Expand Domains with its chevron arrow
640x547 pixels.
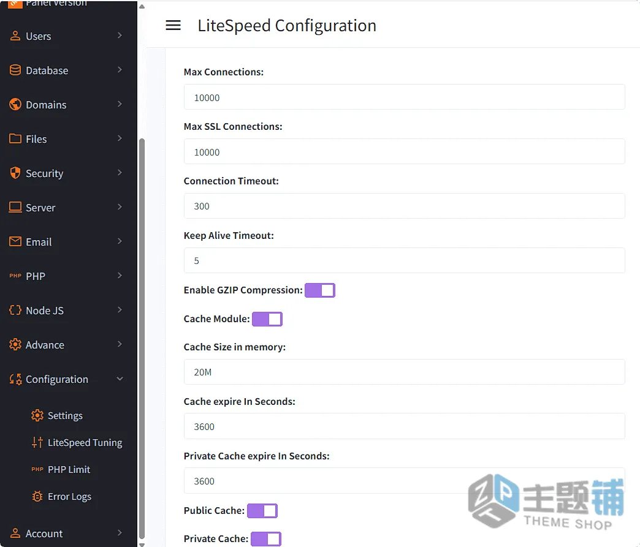coord(120,104)
